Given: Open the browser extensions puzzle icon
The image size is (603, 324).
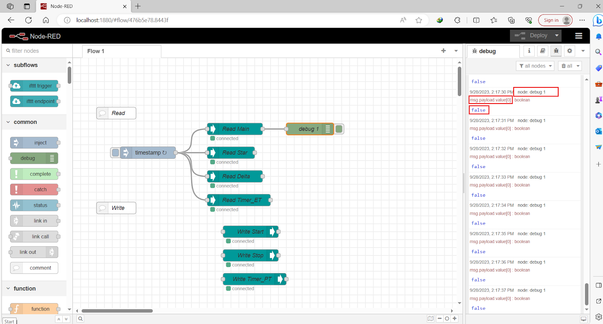Looking at the screenshot, I should click(457, 20).
